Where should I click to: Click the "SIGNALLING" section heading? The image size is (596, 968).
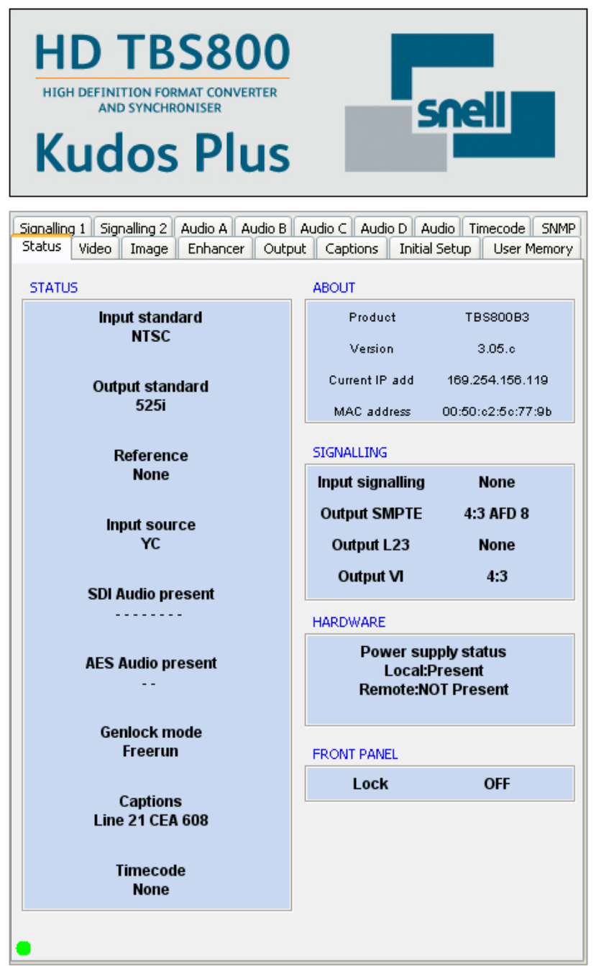(350, 453)
